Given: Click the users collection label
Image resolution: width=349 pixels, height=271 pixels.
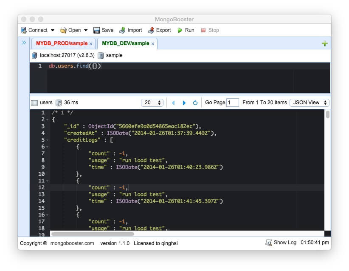Looking at the screenshot, I should coord(46,103).
